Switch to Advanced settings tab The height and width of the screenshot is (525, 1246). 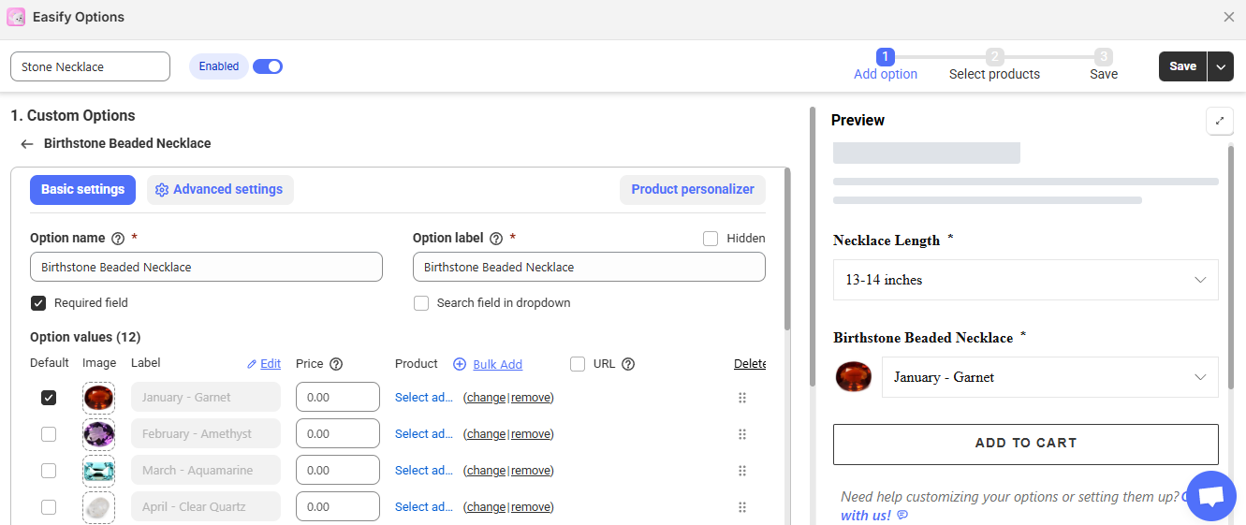(x=220, y=190)
